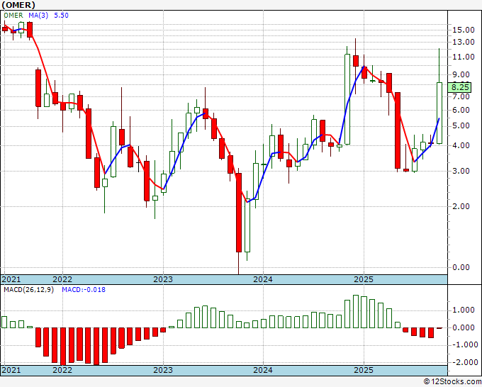Click 2022 on MACD panel time axis
Screen dimensions: 482x387
(x=62, y=370)
